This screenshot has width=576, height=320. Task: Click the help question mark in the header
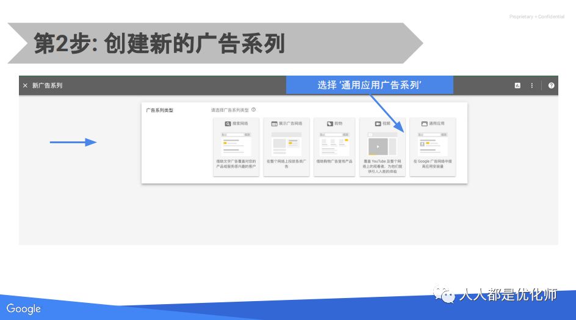click(x=551, y=85)
